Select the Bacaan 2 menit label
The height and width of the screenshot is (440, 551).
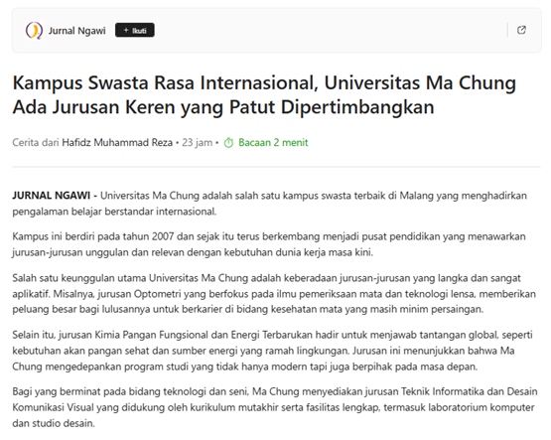click(x=273, y=143)
